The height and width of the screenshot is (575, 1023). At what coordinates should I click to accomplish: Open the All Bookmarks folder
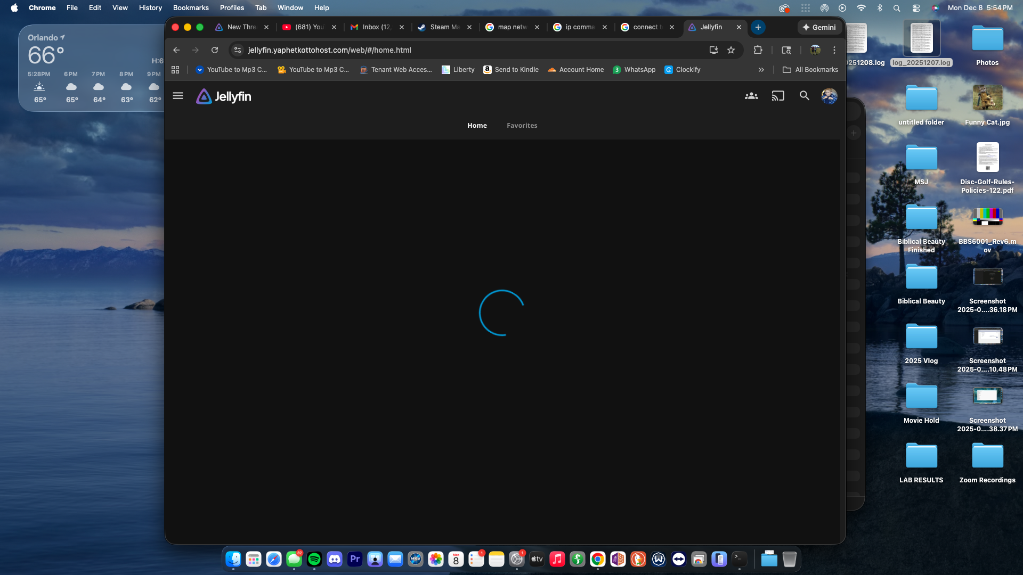click(810, 70)
